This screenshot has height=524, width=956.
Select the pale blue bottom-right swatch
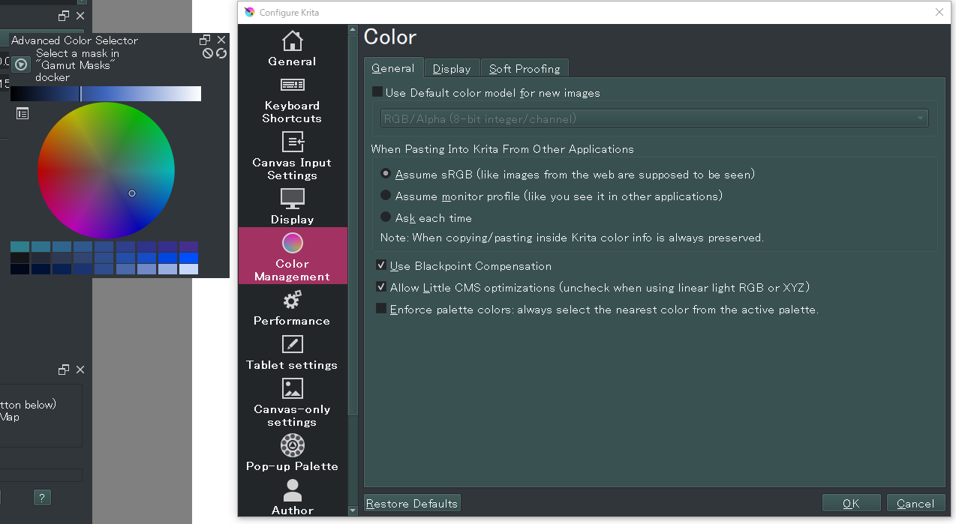188,268
